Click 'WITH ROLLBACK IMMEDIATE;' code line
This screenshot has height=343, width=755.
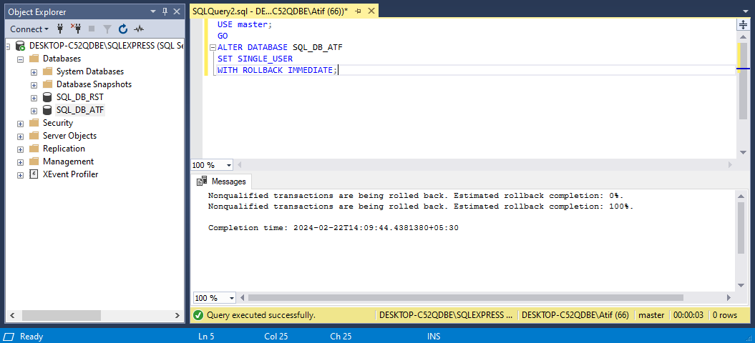click(277, 71)
